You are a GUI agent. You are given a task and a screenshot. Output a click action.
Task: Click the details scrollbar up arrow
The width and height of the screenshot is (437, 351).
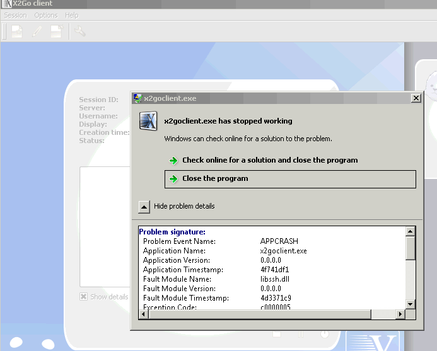(x=411, y=231)
